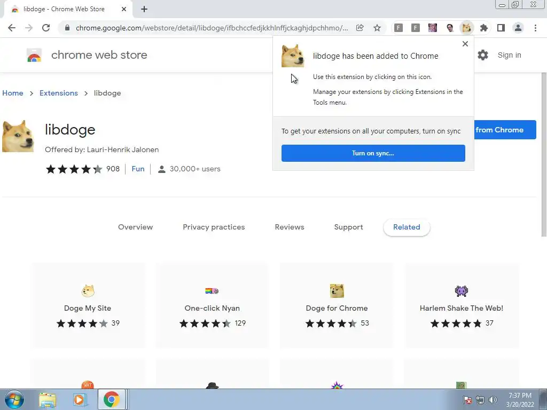Close the libdoge Chrome Web Store tab
Image resolution: width=547 pixels, height=410 pixels.
[124, 10]
